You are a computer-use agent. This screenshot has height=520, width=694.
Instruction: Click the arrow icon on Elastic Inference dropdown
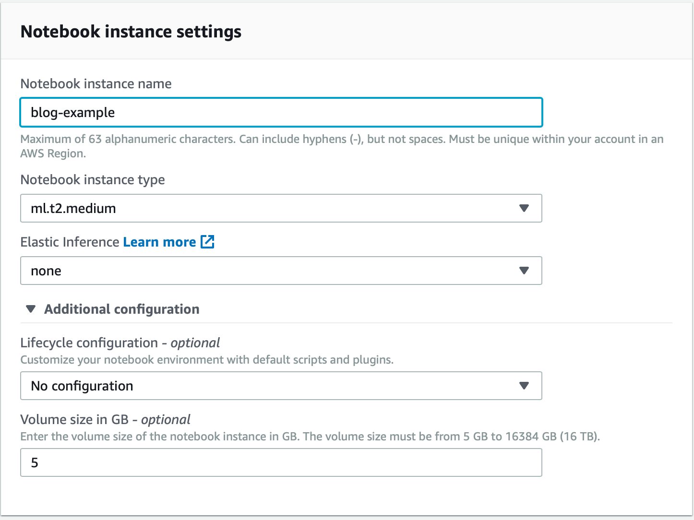pyautogui.click(x=524, y=271)
